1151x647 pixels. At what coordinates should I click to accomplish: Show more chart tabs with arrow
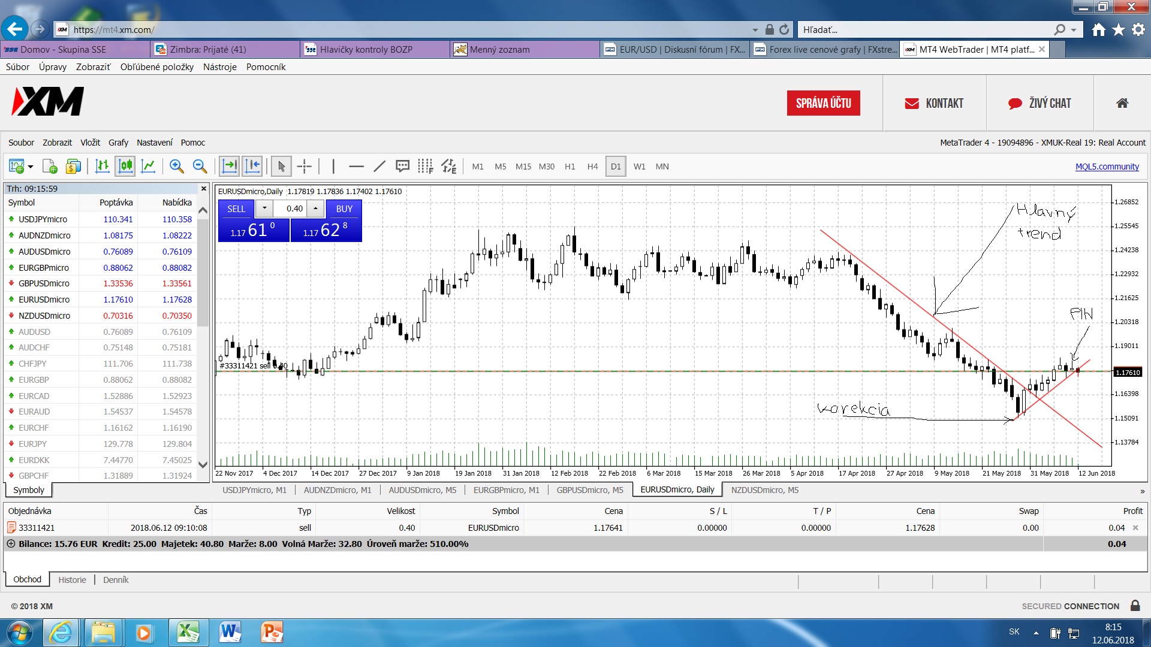[1142, 491]
